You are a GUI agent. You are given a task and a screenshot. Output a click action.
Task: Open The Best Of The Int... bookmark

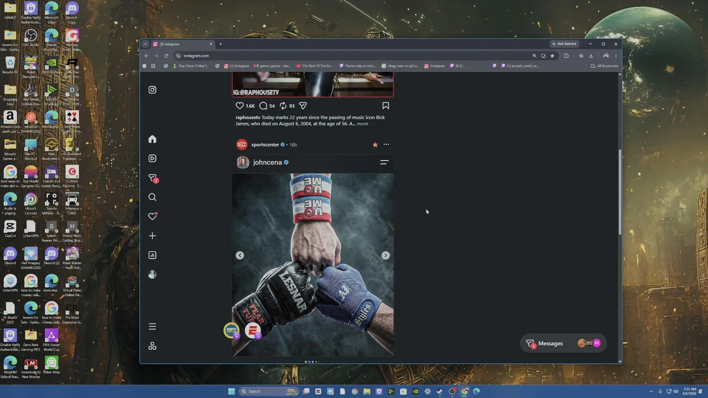(x=314, y=66)
